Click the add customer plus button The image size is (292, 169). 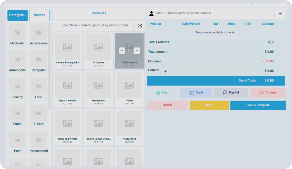[280, 14]
